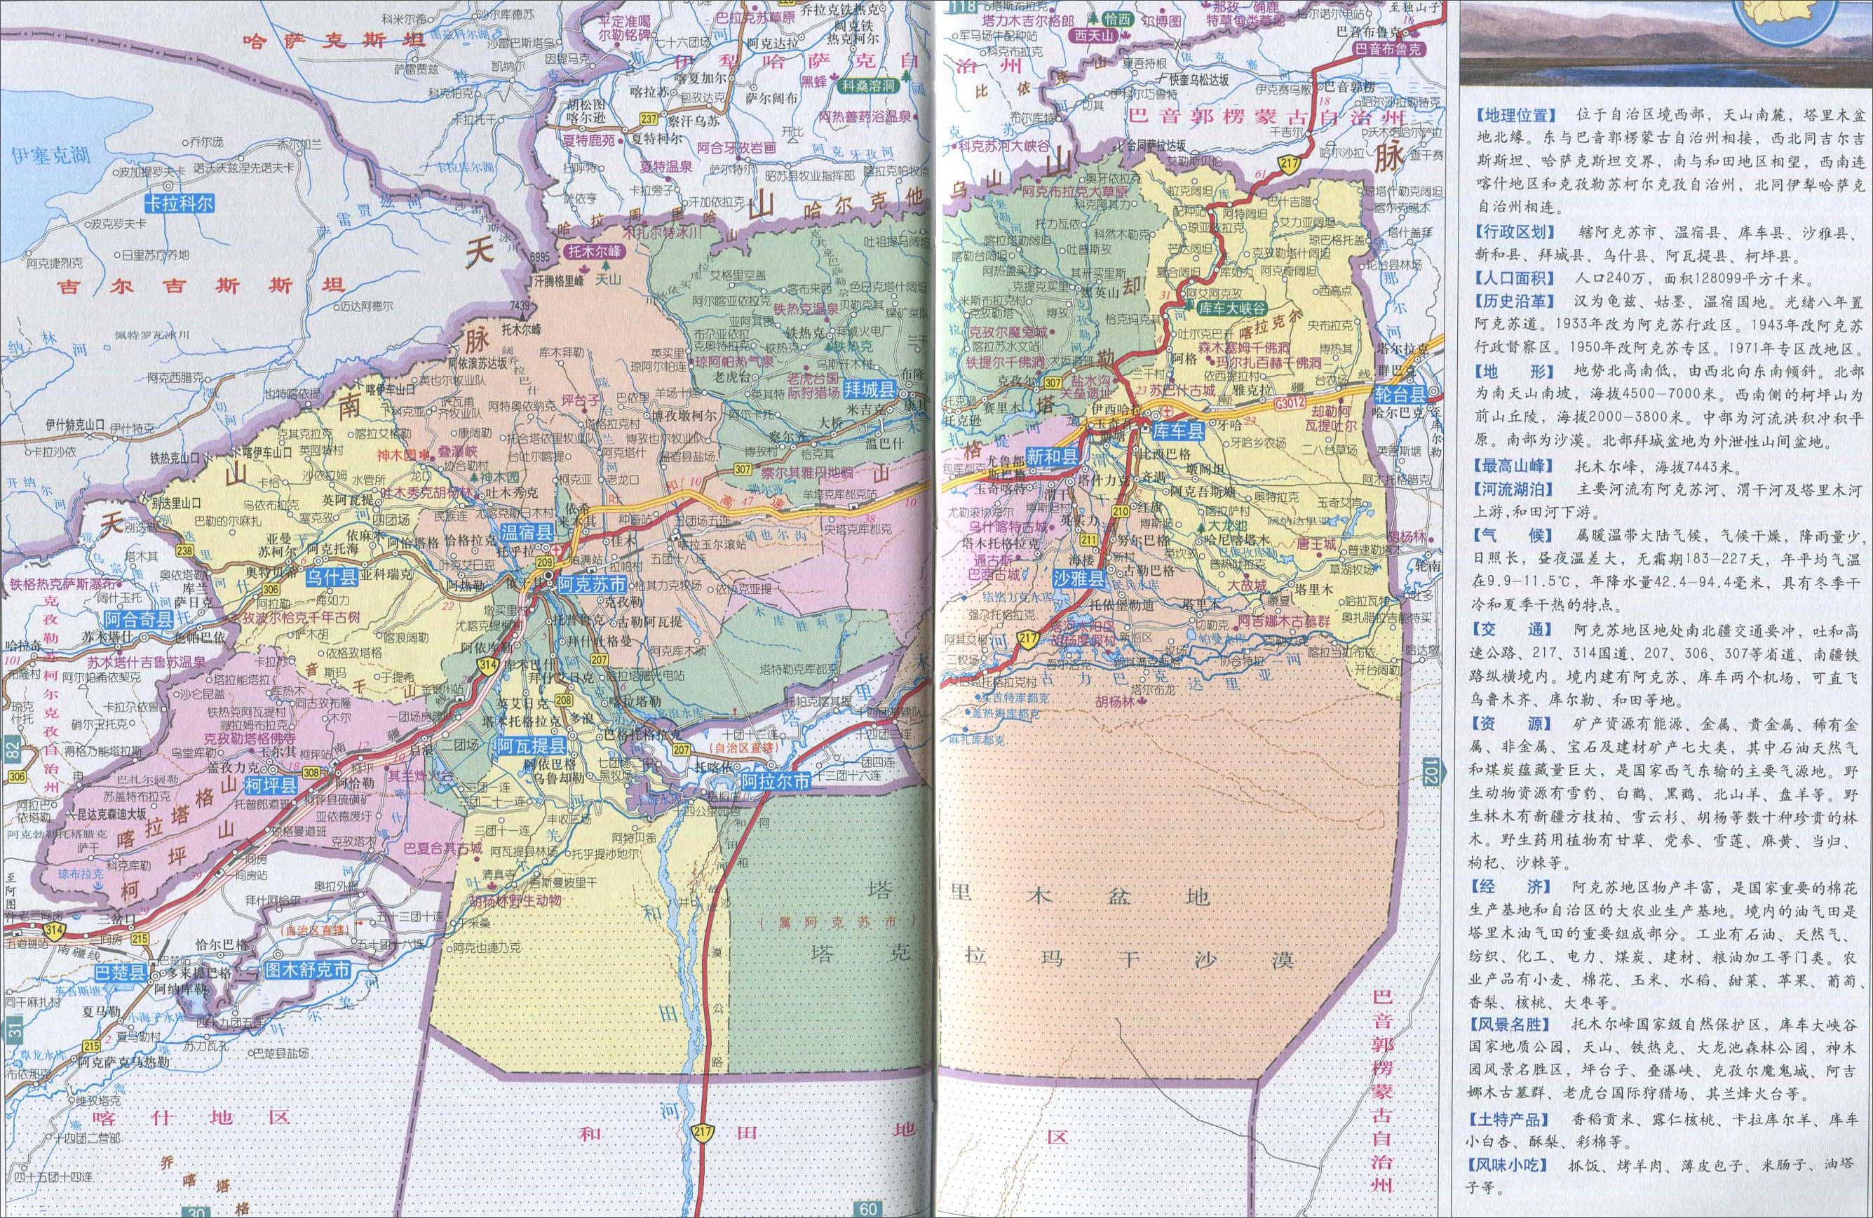Click the 卡拉科尔 city label
Image resolution: width=1873 pixels, height=1218 pixels.
point(179,203)
